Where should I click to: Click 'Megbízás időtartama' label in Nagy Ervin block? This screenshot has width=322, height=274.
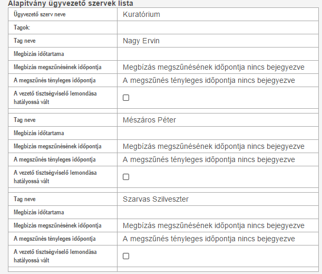coord(39,54)
